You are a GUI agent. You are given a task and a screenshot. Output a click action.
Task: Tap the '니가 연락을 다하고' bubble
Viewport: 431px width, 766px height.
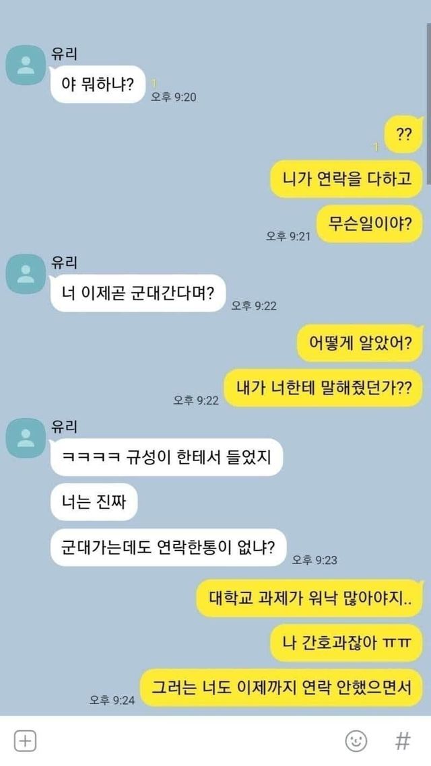pos(346,179)
